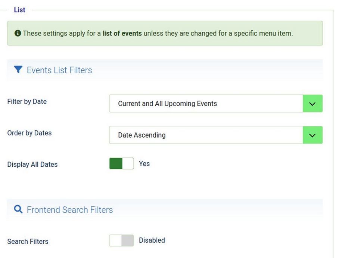The height and width of the screenshot is (258, 339).
Task: Click the Filter by Date field label
Action: click(x=27, y=102)
